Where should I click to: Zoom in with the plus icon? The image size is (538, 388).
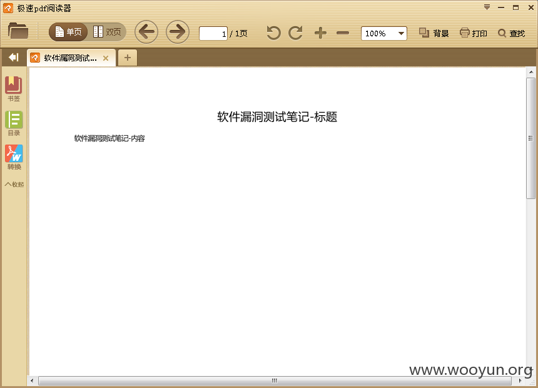tap(320, 33)
